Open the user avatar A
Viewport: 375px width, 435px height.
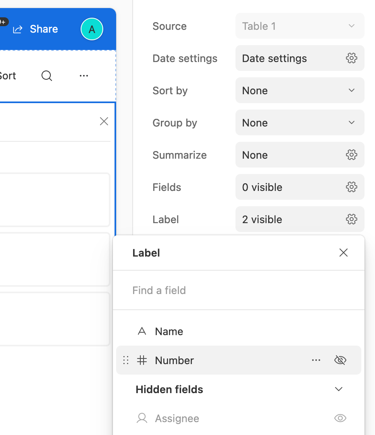92,29
